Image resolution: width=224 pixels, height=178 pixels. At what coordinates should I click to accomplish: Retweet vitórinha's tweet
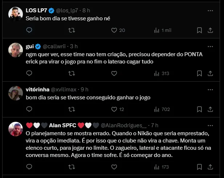point(72,109)
